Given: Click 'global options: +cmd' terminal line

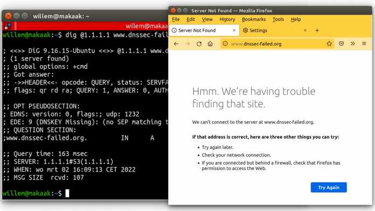Looking at the screenshot, I should pos(45,66).
